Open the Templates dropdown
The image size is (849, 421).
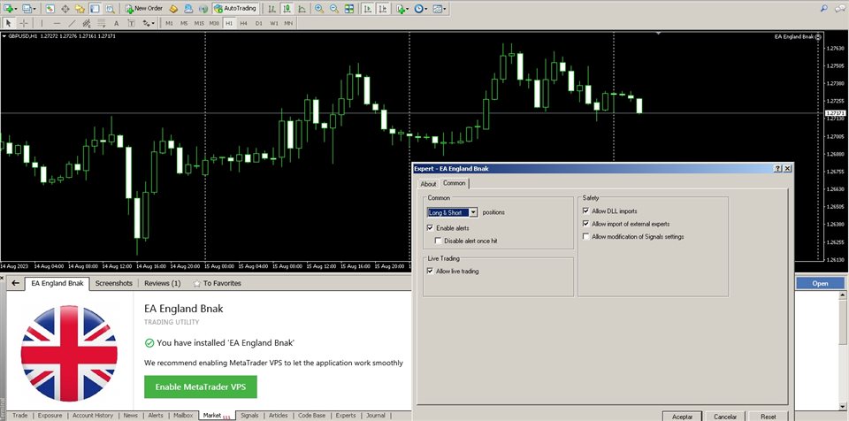click(x=440, y=9)
